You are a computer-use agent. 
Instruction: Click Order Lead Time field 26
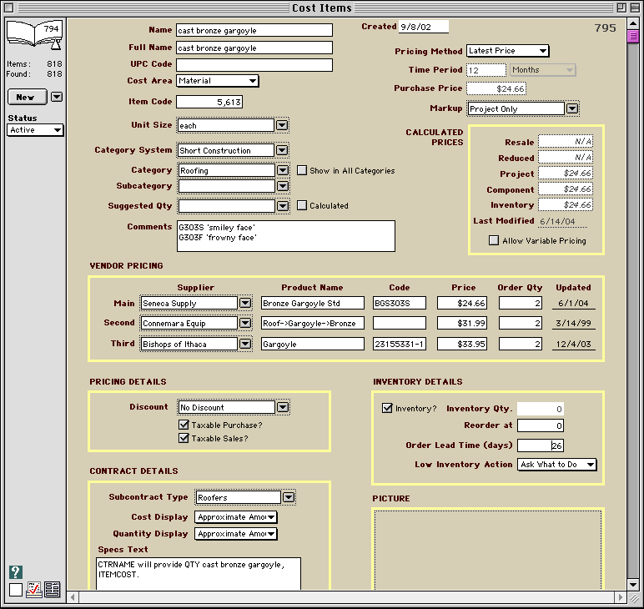coord(541,445)
